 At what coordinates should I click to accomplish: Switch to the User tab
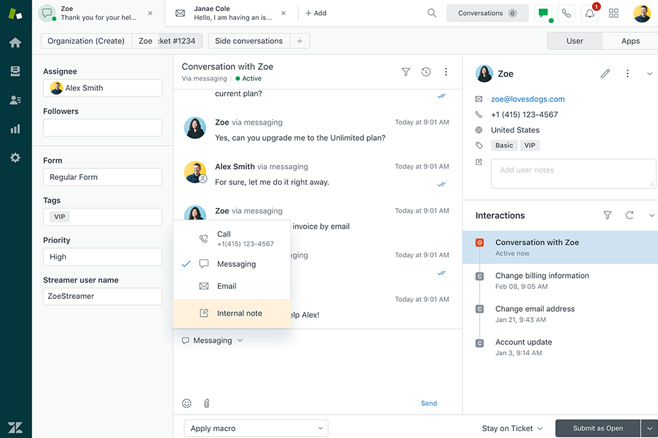pos(574,41)
